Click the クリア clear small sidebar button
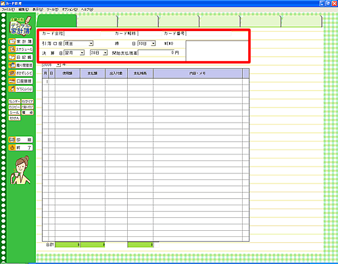This screenshot has height=264, width=338. (28, 102)
